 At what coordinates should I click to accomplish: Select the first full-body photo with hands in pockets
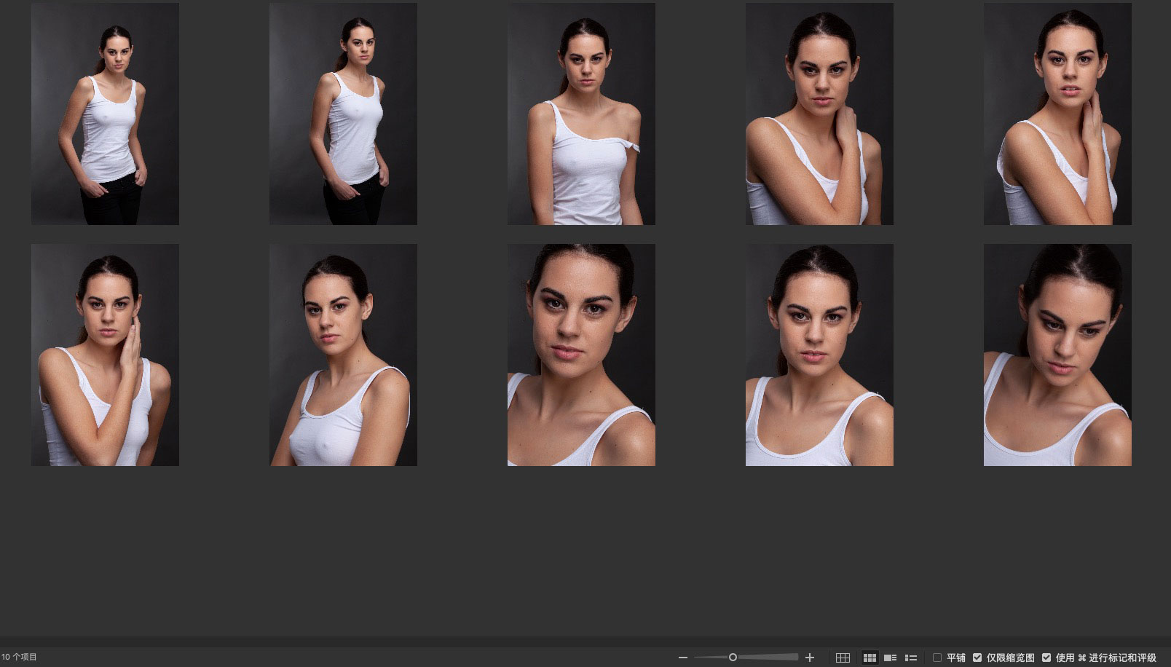pos(105,114)
